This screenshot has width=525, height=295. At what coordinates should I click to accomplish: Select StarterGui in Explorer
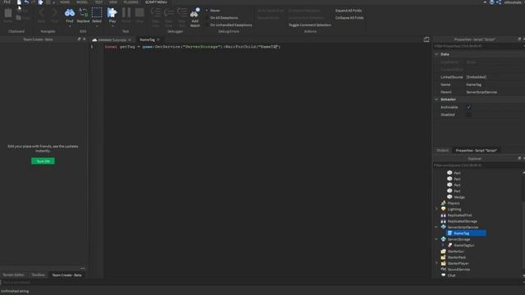(x=452, y=252)
